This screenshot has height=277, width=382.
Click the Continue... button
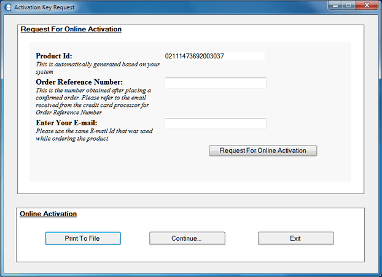[187, 238]
